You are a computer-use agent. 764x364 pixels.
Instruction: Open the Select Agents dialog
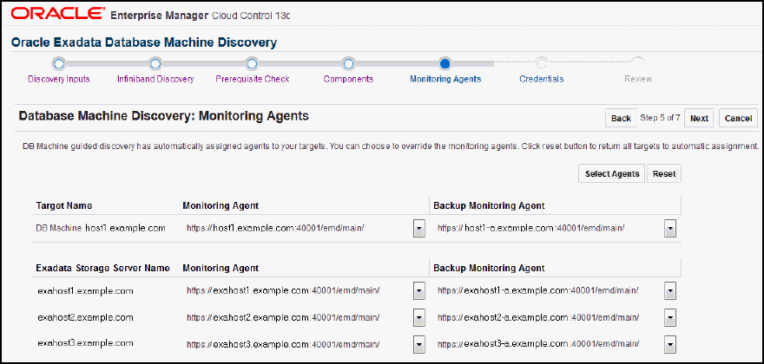(x=612, y=173)
